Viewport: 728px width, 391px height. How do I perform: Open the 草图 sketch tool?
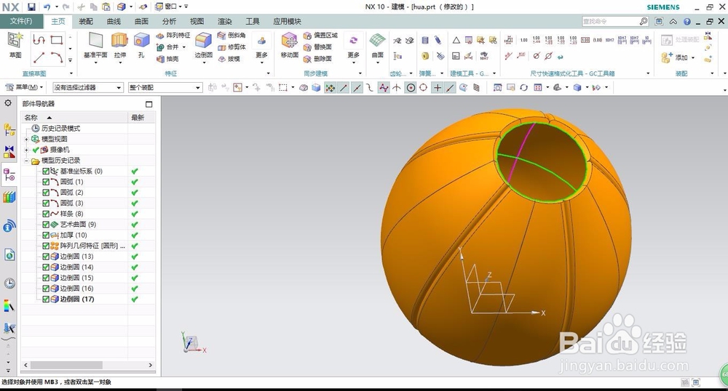(15, 41)
